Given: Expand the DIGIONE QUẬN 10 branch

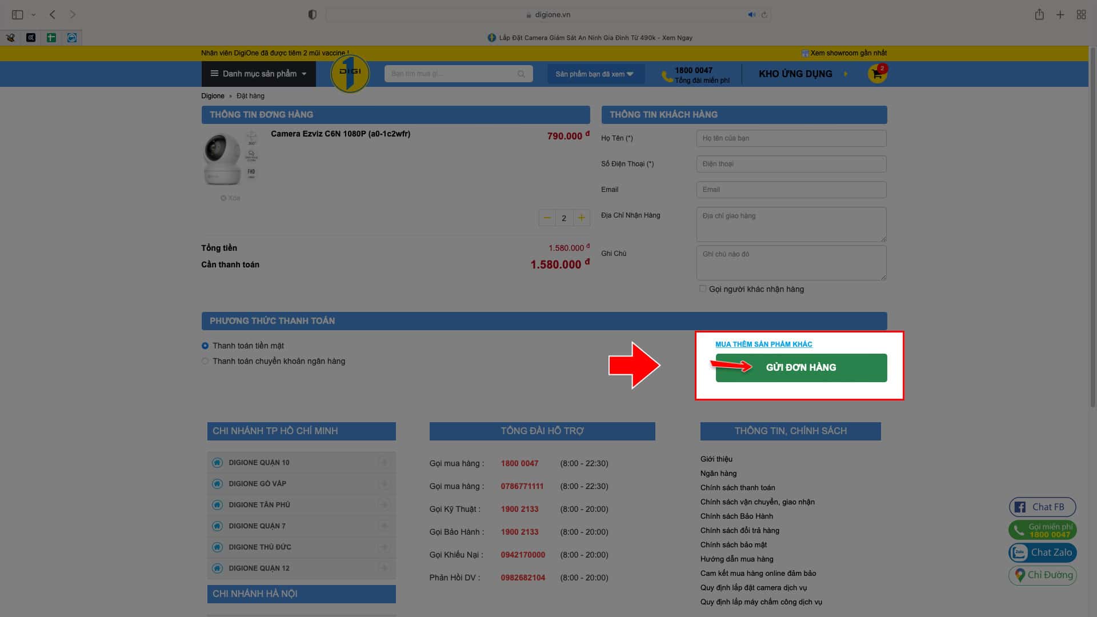Looking at the screenshot, I should point(384,462).
